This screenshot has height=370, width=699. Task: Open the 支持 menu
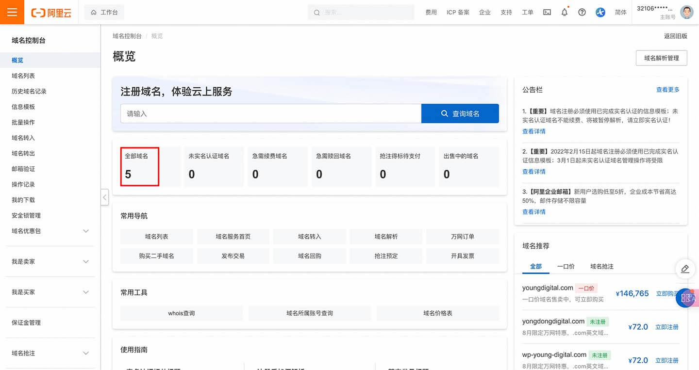tap(506, 13)
